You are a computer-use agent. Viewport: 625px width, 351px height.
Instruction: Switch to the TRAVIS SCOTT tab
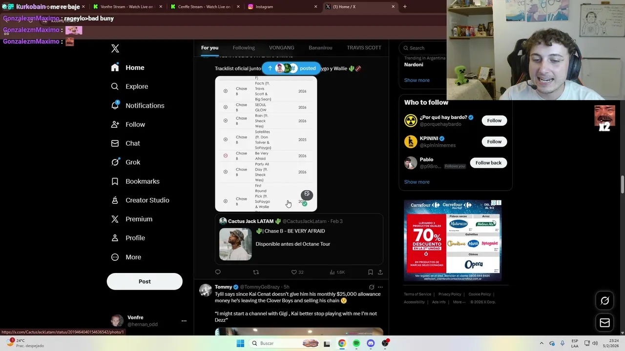[x=364, y=48]
